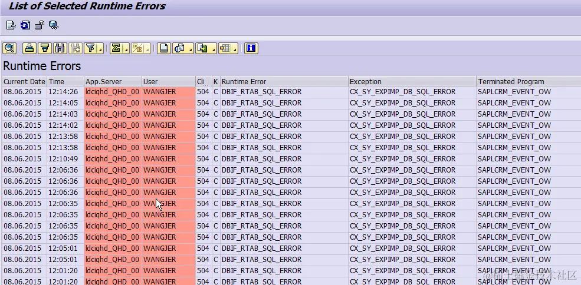Click the Print icon
The height and width of the screenshot is (285, 581).
(164, 48)
